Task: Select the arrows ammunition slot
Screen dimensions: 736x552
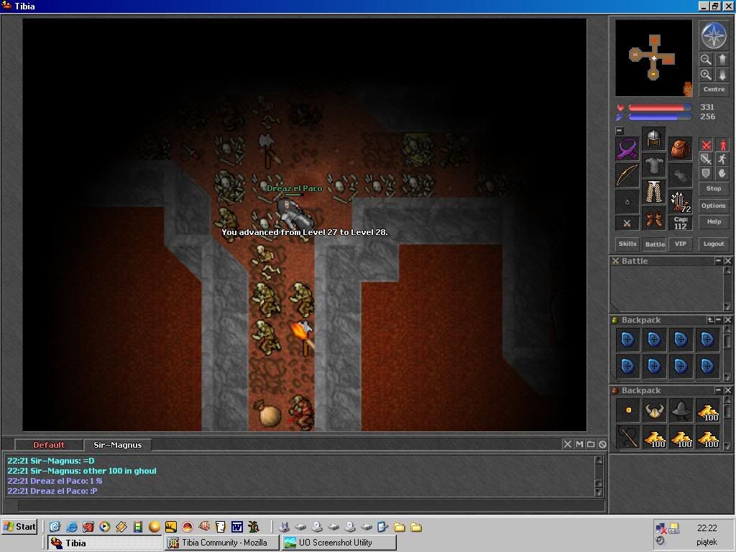Action: pyautogui.click(x=681, y=202)
